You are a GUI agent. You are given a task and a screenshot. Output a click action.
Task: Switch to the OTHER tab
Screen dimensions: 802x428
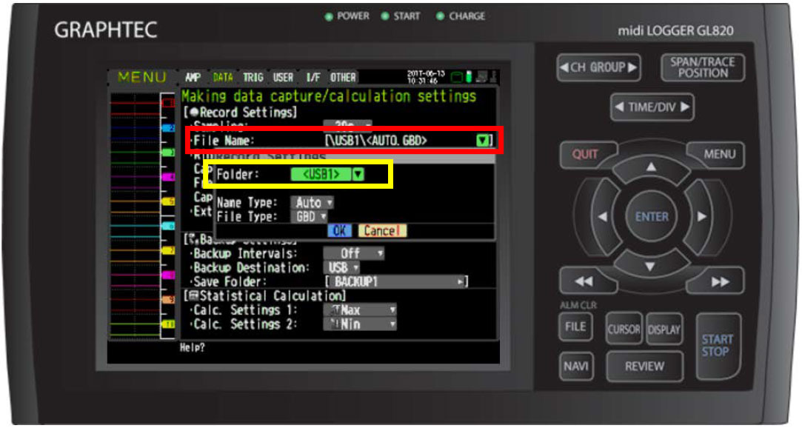pyautogui.click(x=343, y=77)
